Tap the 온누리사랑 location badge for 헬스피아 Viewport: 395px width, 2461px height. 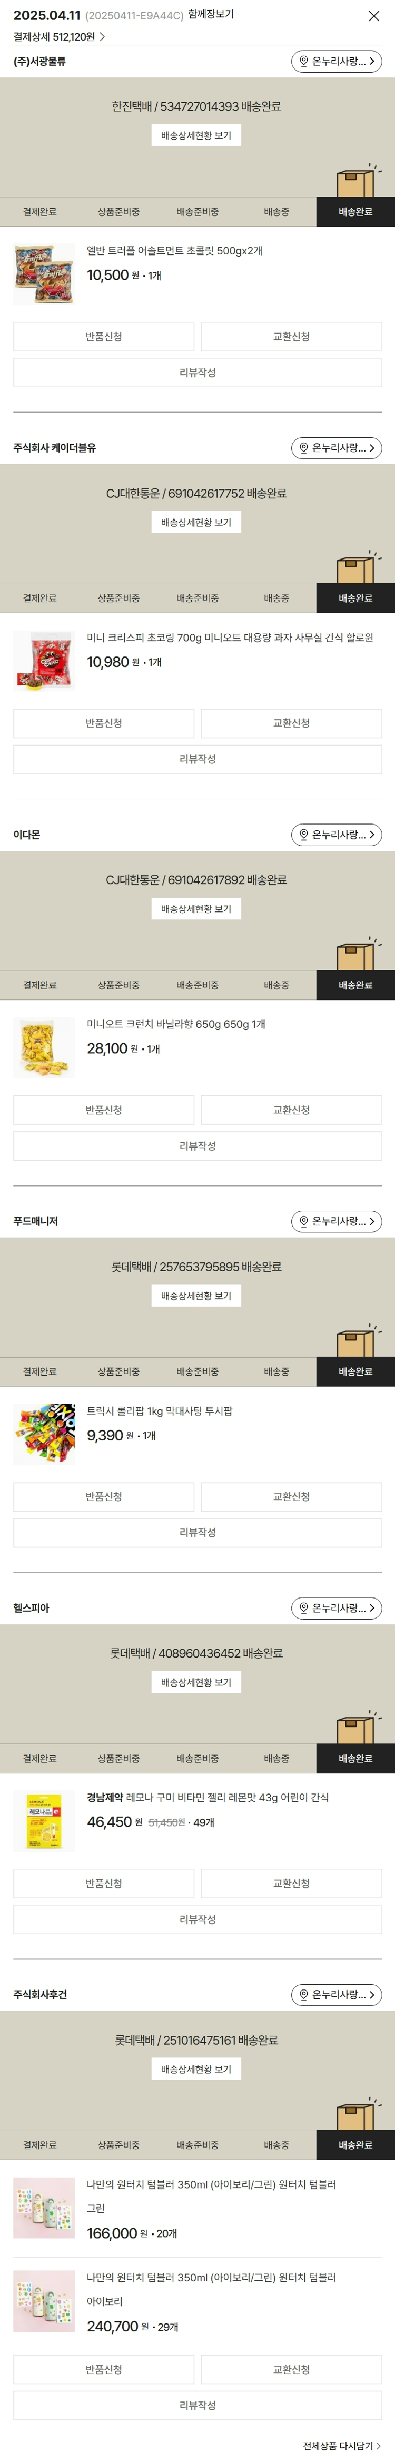click(336, 1608)
